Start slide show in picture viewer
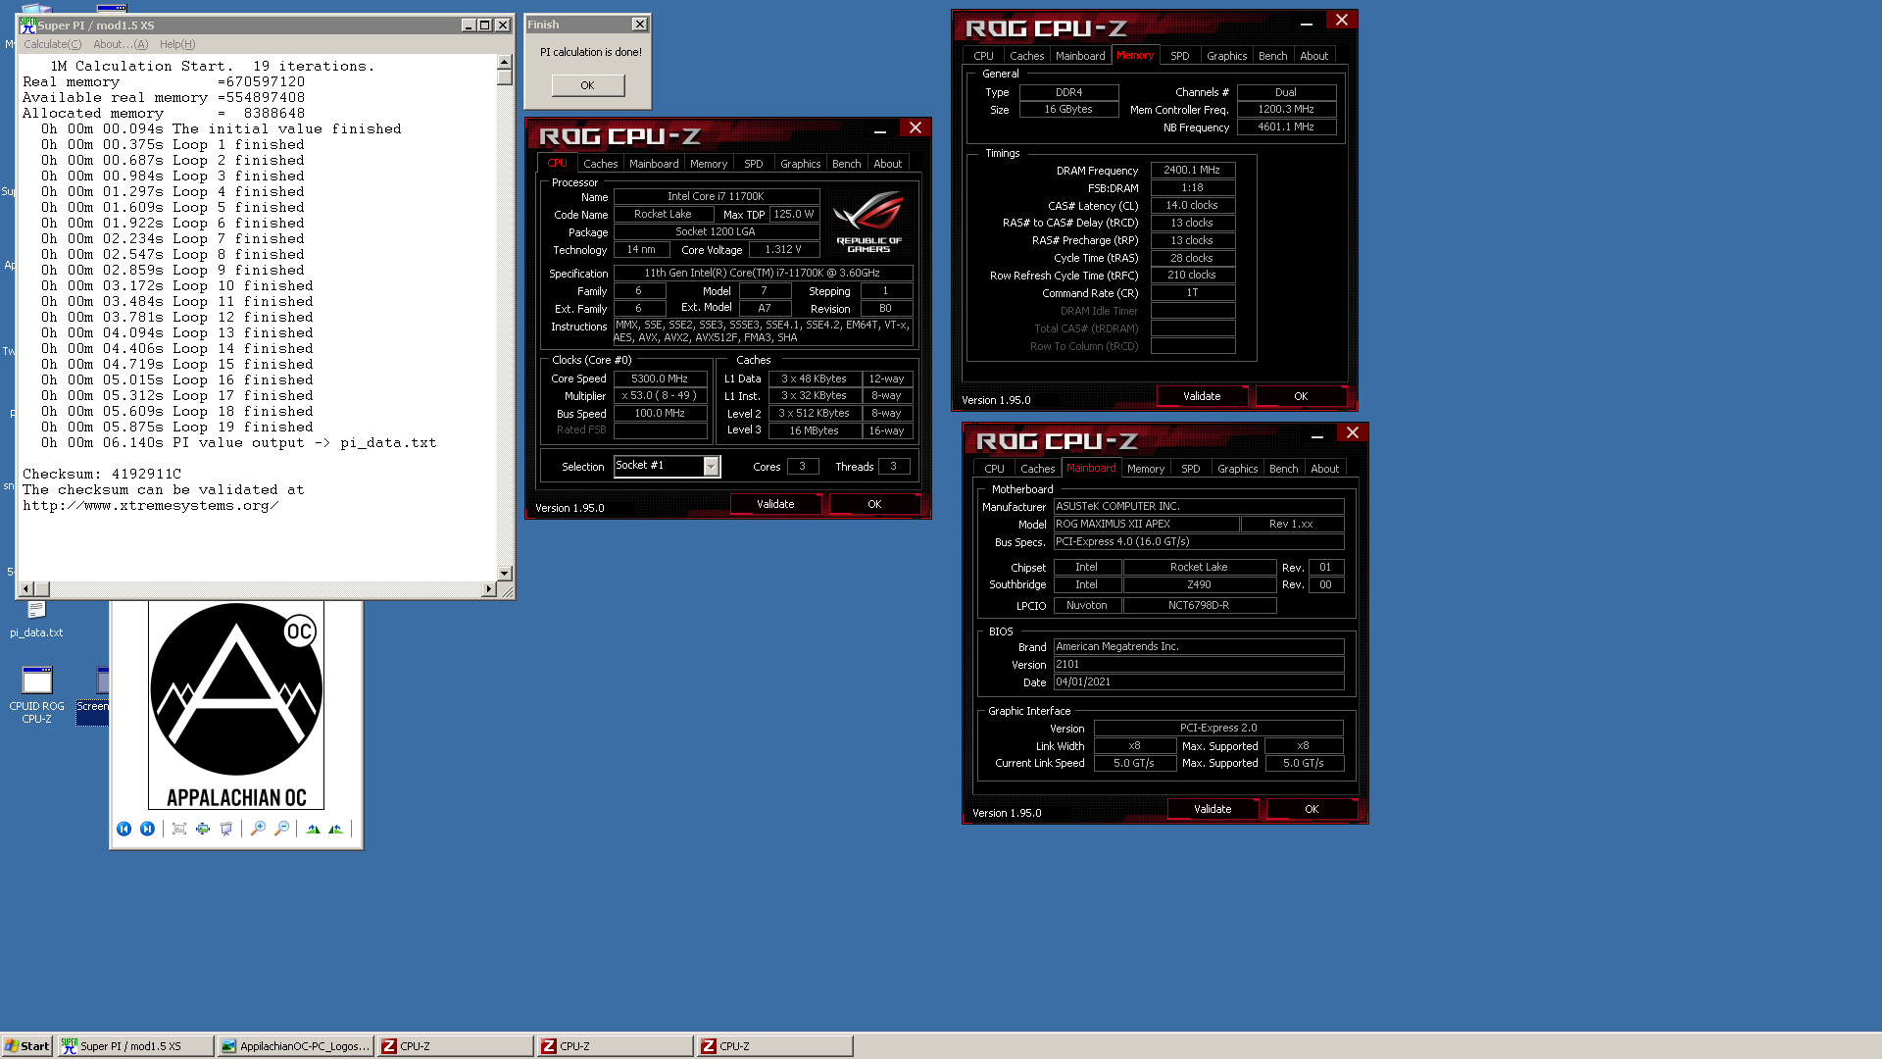The image size is (1882, 1059). pyautogui.click(x=226, y=829)
